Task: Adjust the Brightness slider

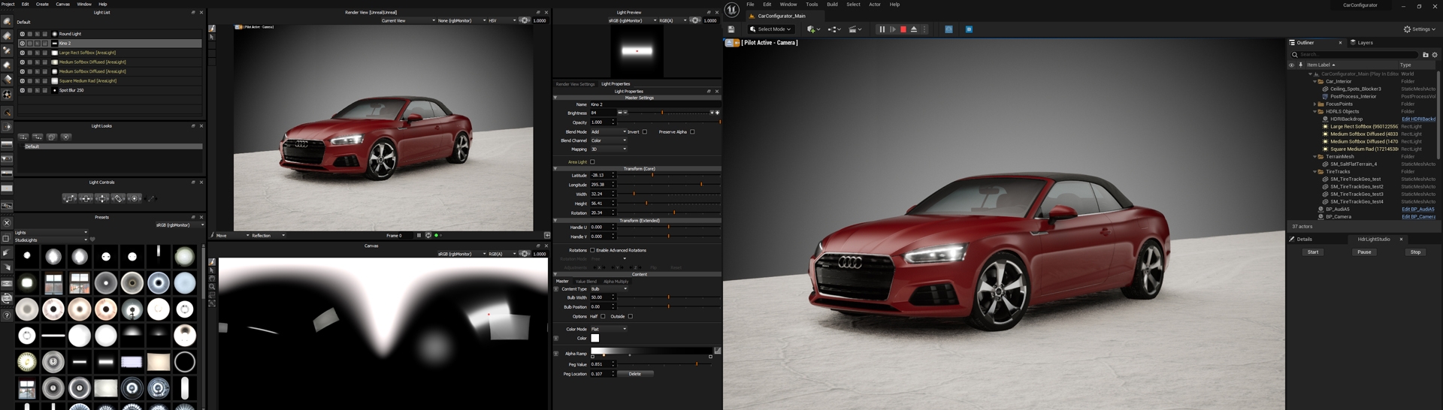Action: (x=662, y=113)
